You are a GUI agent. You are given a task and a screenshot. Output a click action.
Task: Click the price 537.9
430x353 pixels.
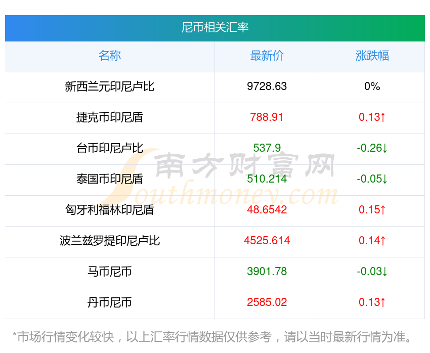point(267,148)
